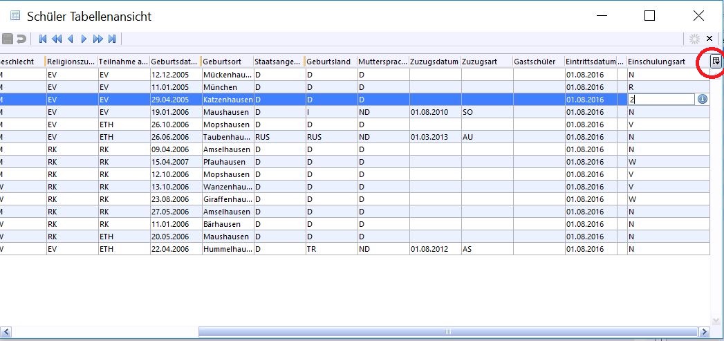Jump to the first record
724x341 pixels.
point(43,39)
